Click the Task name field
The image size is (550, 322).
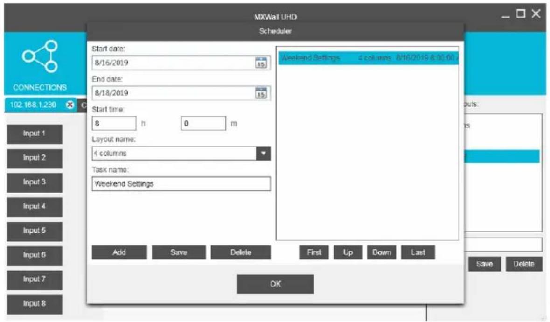pos(181,184)
